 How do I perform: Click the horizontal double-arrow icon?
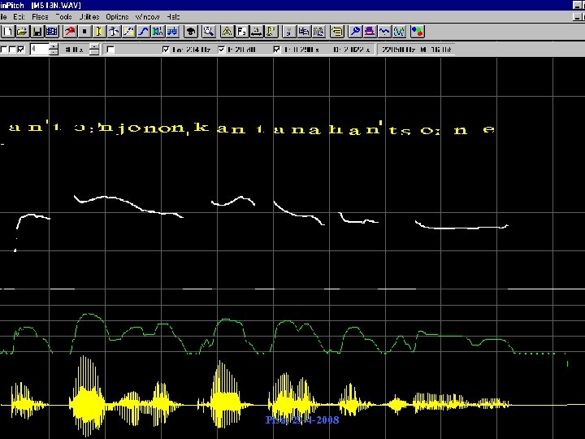tap(256, 32)
